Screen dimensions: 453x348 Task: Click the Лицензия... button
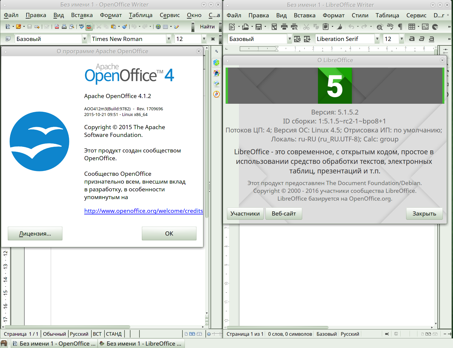pos(35,233)
